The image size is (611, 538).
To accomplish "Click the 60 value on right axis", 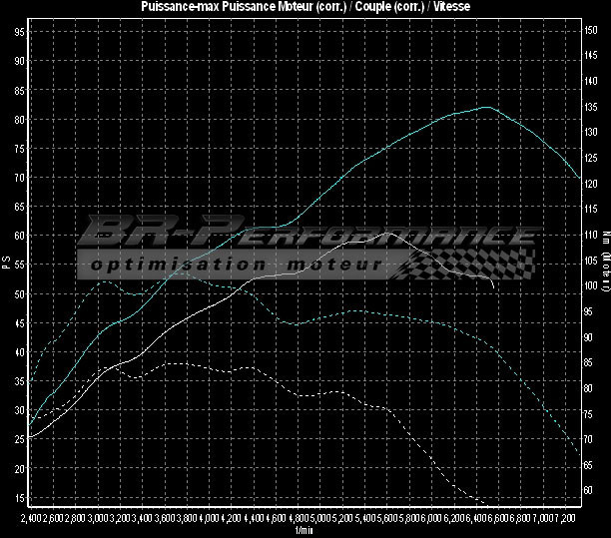I will (x=589, y=490).
